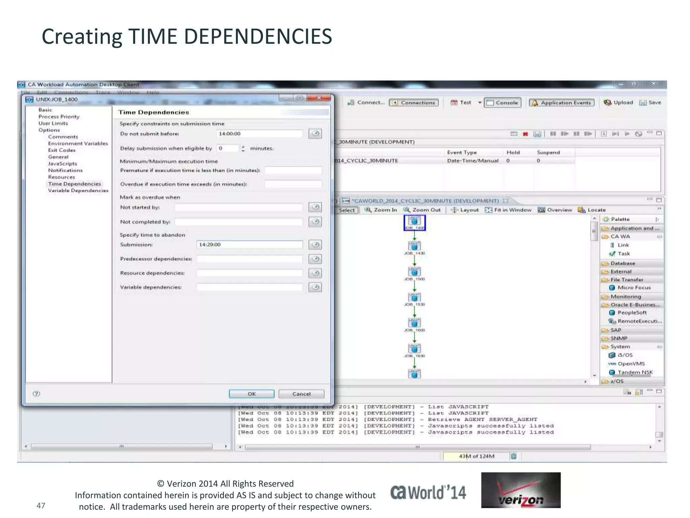Click abandon Submission time field
The width and height of the screenshot is (690, 518).
click(249, 245)
